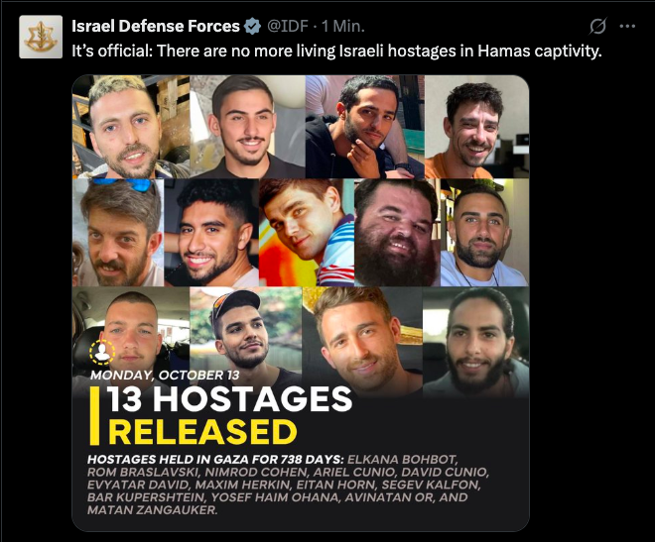Click photo of man with large full beard
Screen dimensions: 655x542
pos(397,233)
